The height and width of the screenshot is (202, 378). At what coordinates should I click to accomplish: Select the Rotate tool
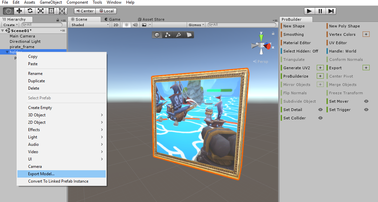pos(30,11)
